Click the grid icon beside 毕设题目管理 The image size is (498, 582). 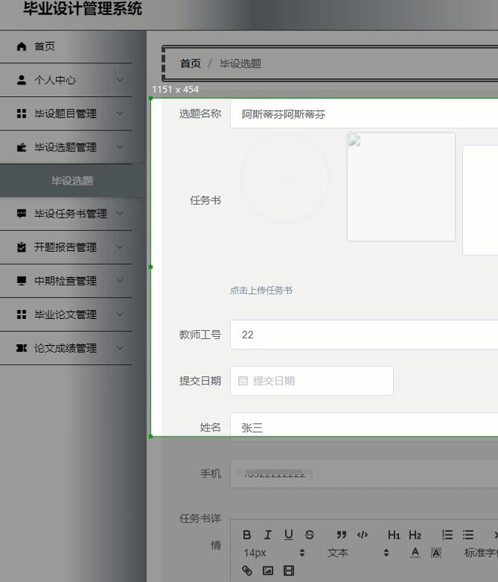pyautogui.click(x=22, y=113)
